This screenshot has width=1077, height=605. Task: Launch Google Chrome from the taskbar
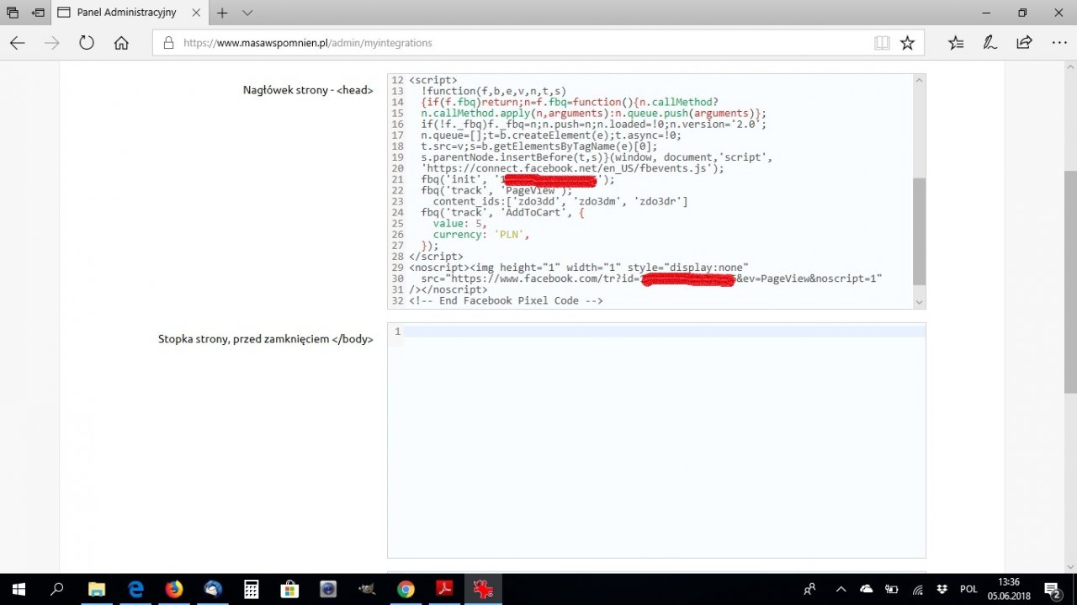point(406,589)
